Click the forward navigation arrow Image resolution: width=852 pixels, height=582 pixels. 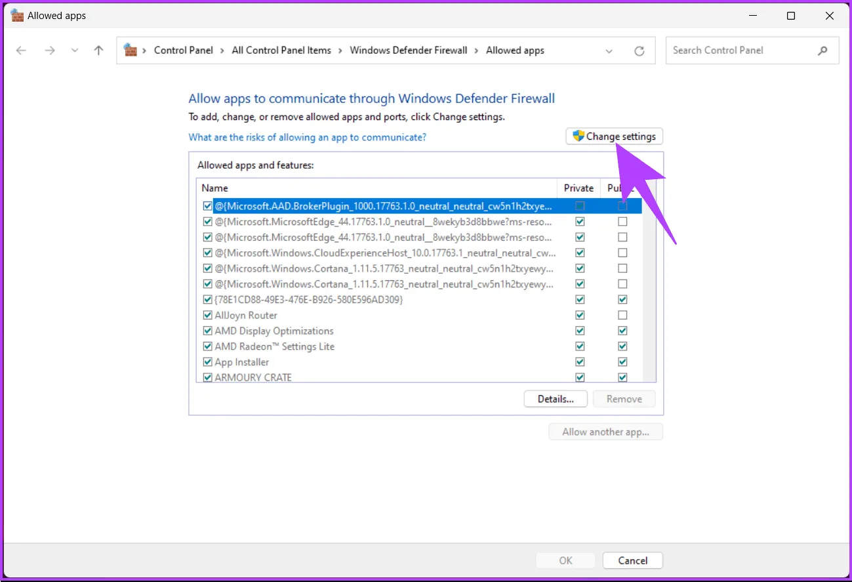point(50,51)
